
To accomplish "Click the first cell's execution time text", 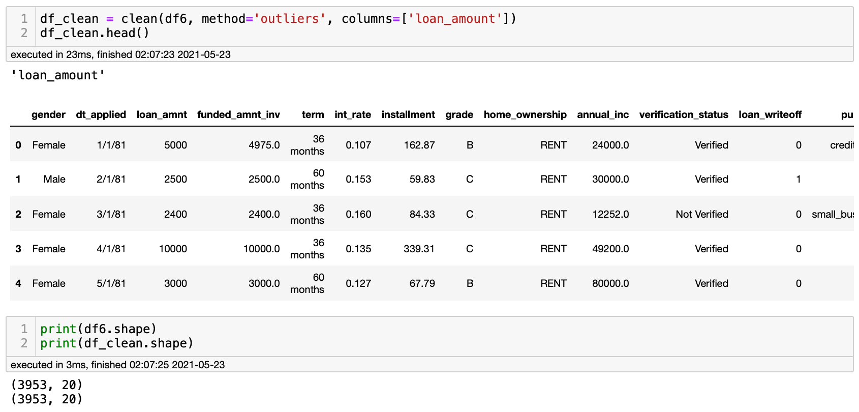I will point(120,54).
